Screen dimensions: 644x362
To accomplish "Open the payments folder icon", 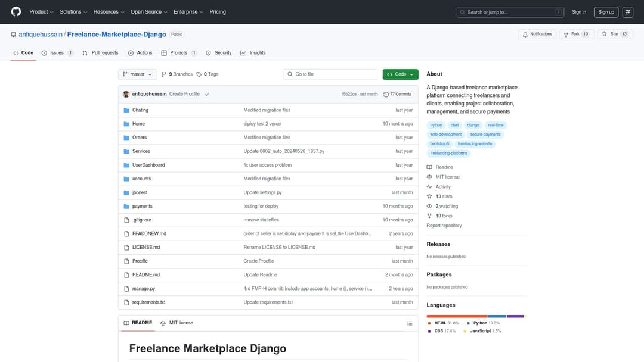I will [x=126, y=206].
